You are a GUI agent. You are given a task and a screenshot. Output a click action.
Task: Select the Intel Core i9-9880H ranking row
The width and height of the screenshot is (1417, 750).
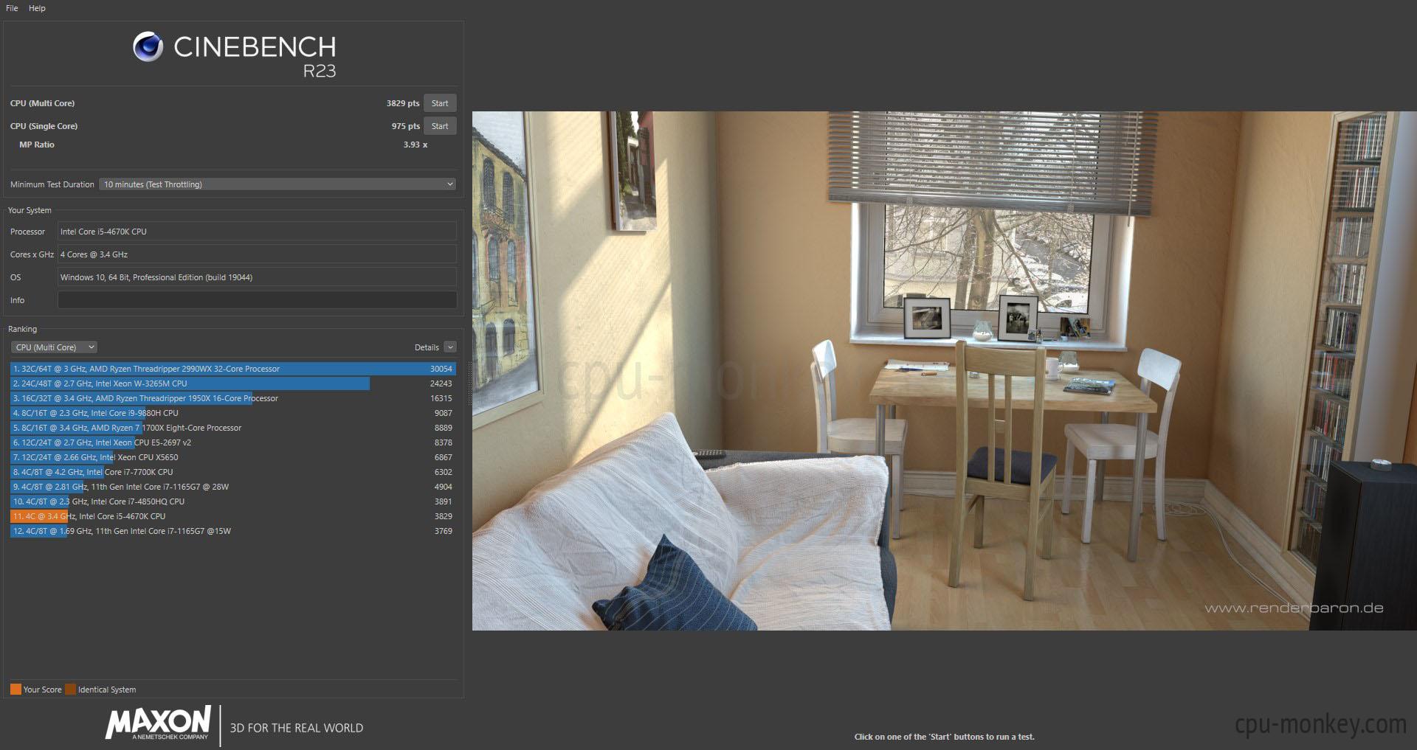point(233,413)
